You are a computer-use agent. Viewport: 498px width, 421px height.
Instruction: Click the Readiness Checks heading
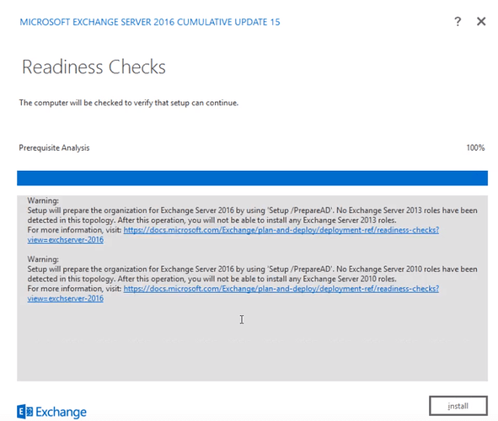[x=94, y=67]
